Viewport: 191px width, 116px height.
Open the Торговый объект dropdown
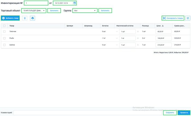34,11
